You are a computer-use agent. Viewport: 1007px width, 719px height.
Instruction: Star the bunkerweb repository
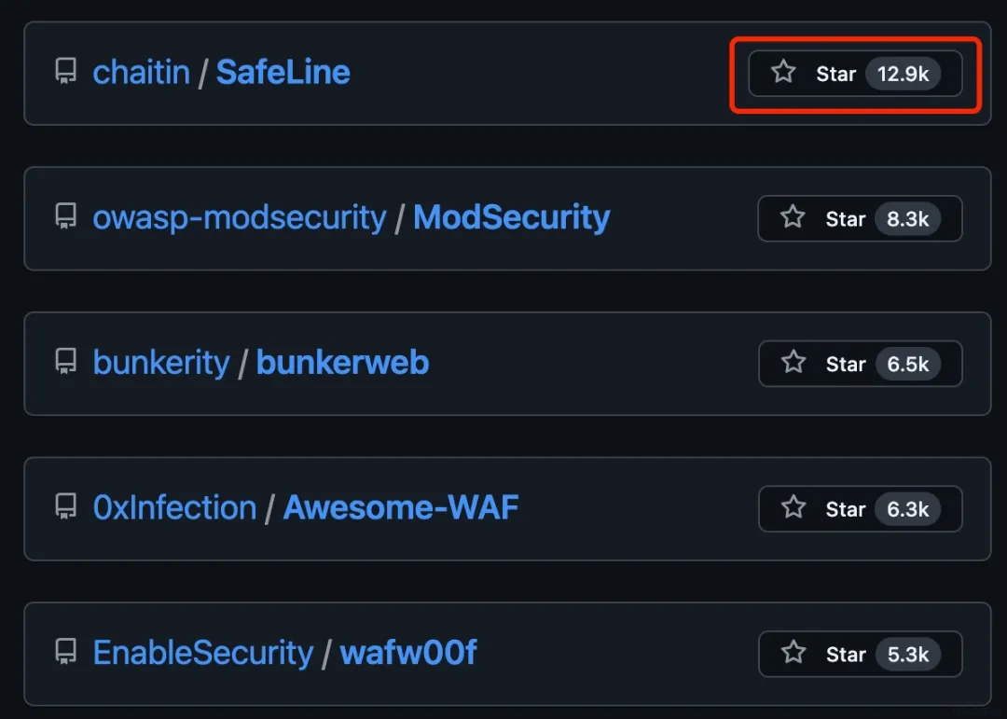[x=860, y=364]
